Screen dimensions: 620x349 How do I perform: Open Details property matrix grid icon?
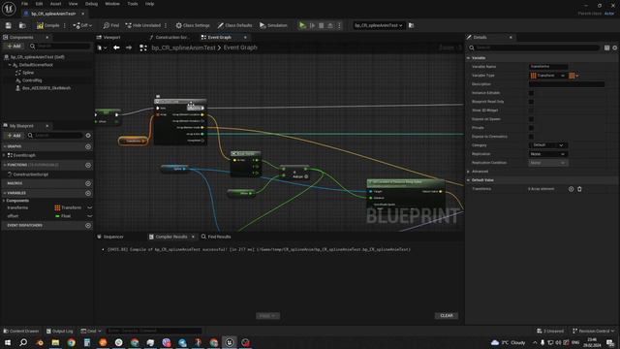(x=607, y=48)
